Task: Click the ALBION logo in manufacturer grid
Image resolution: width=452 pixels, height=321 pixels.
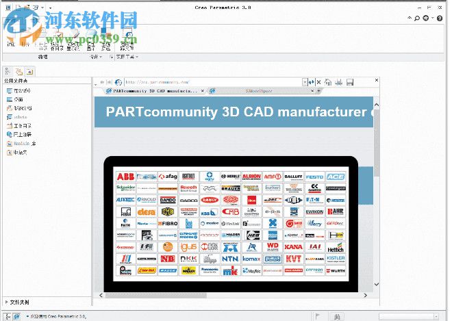Action: [251, 177]
